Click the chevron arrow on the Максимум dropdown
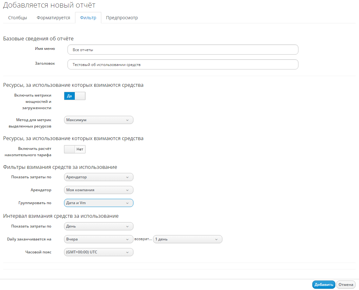This screenshot has height=290, width=359. [x=127, y=120]
